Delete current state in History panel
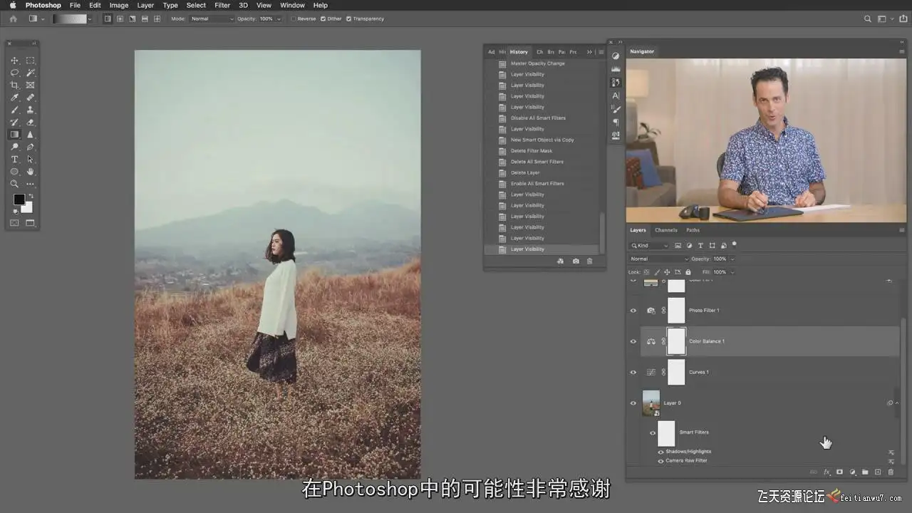 point(589,261)
